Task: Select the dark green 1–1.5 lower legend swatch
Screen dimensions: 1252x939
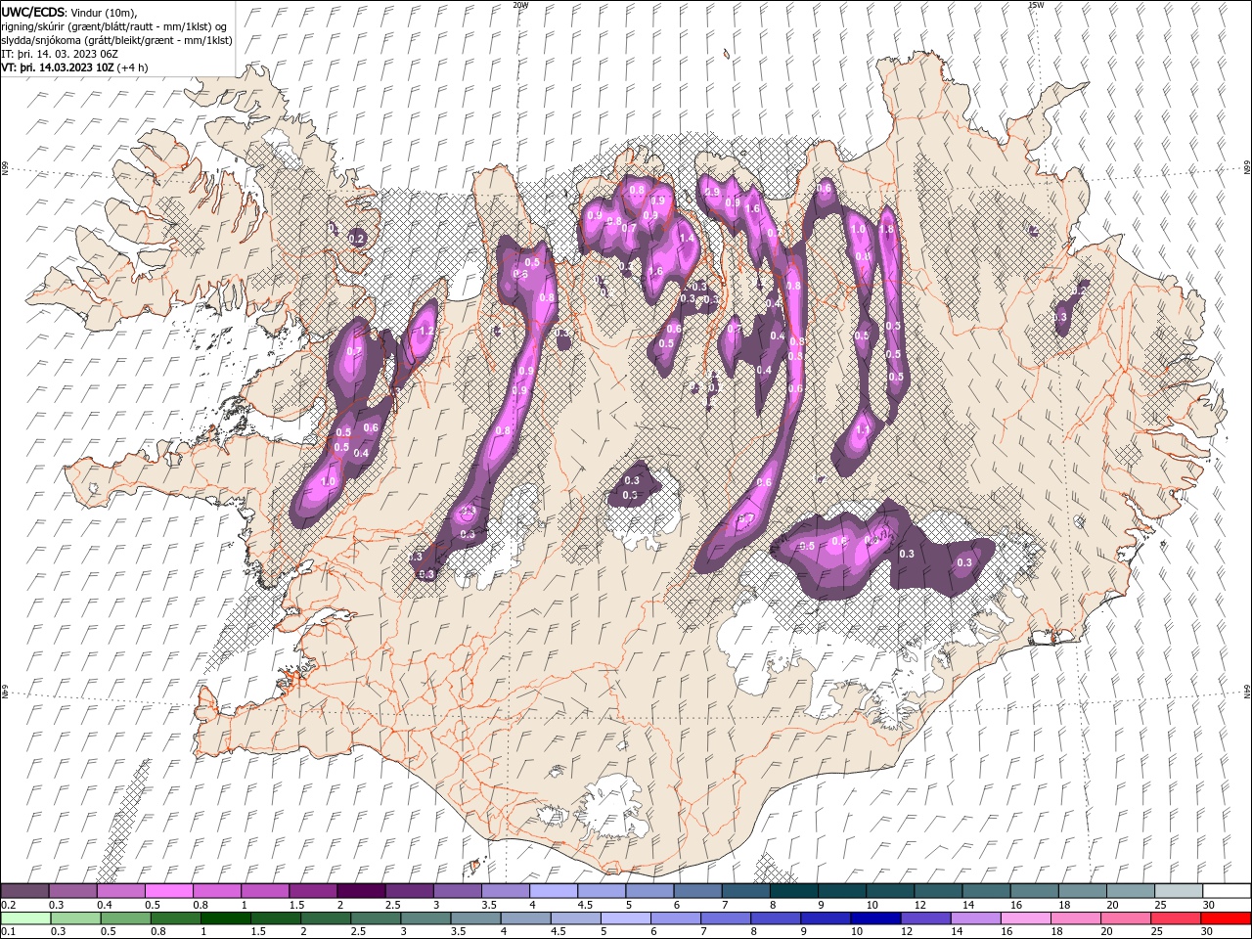Action: 226,918
